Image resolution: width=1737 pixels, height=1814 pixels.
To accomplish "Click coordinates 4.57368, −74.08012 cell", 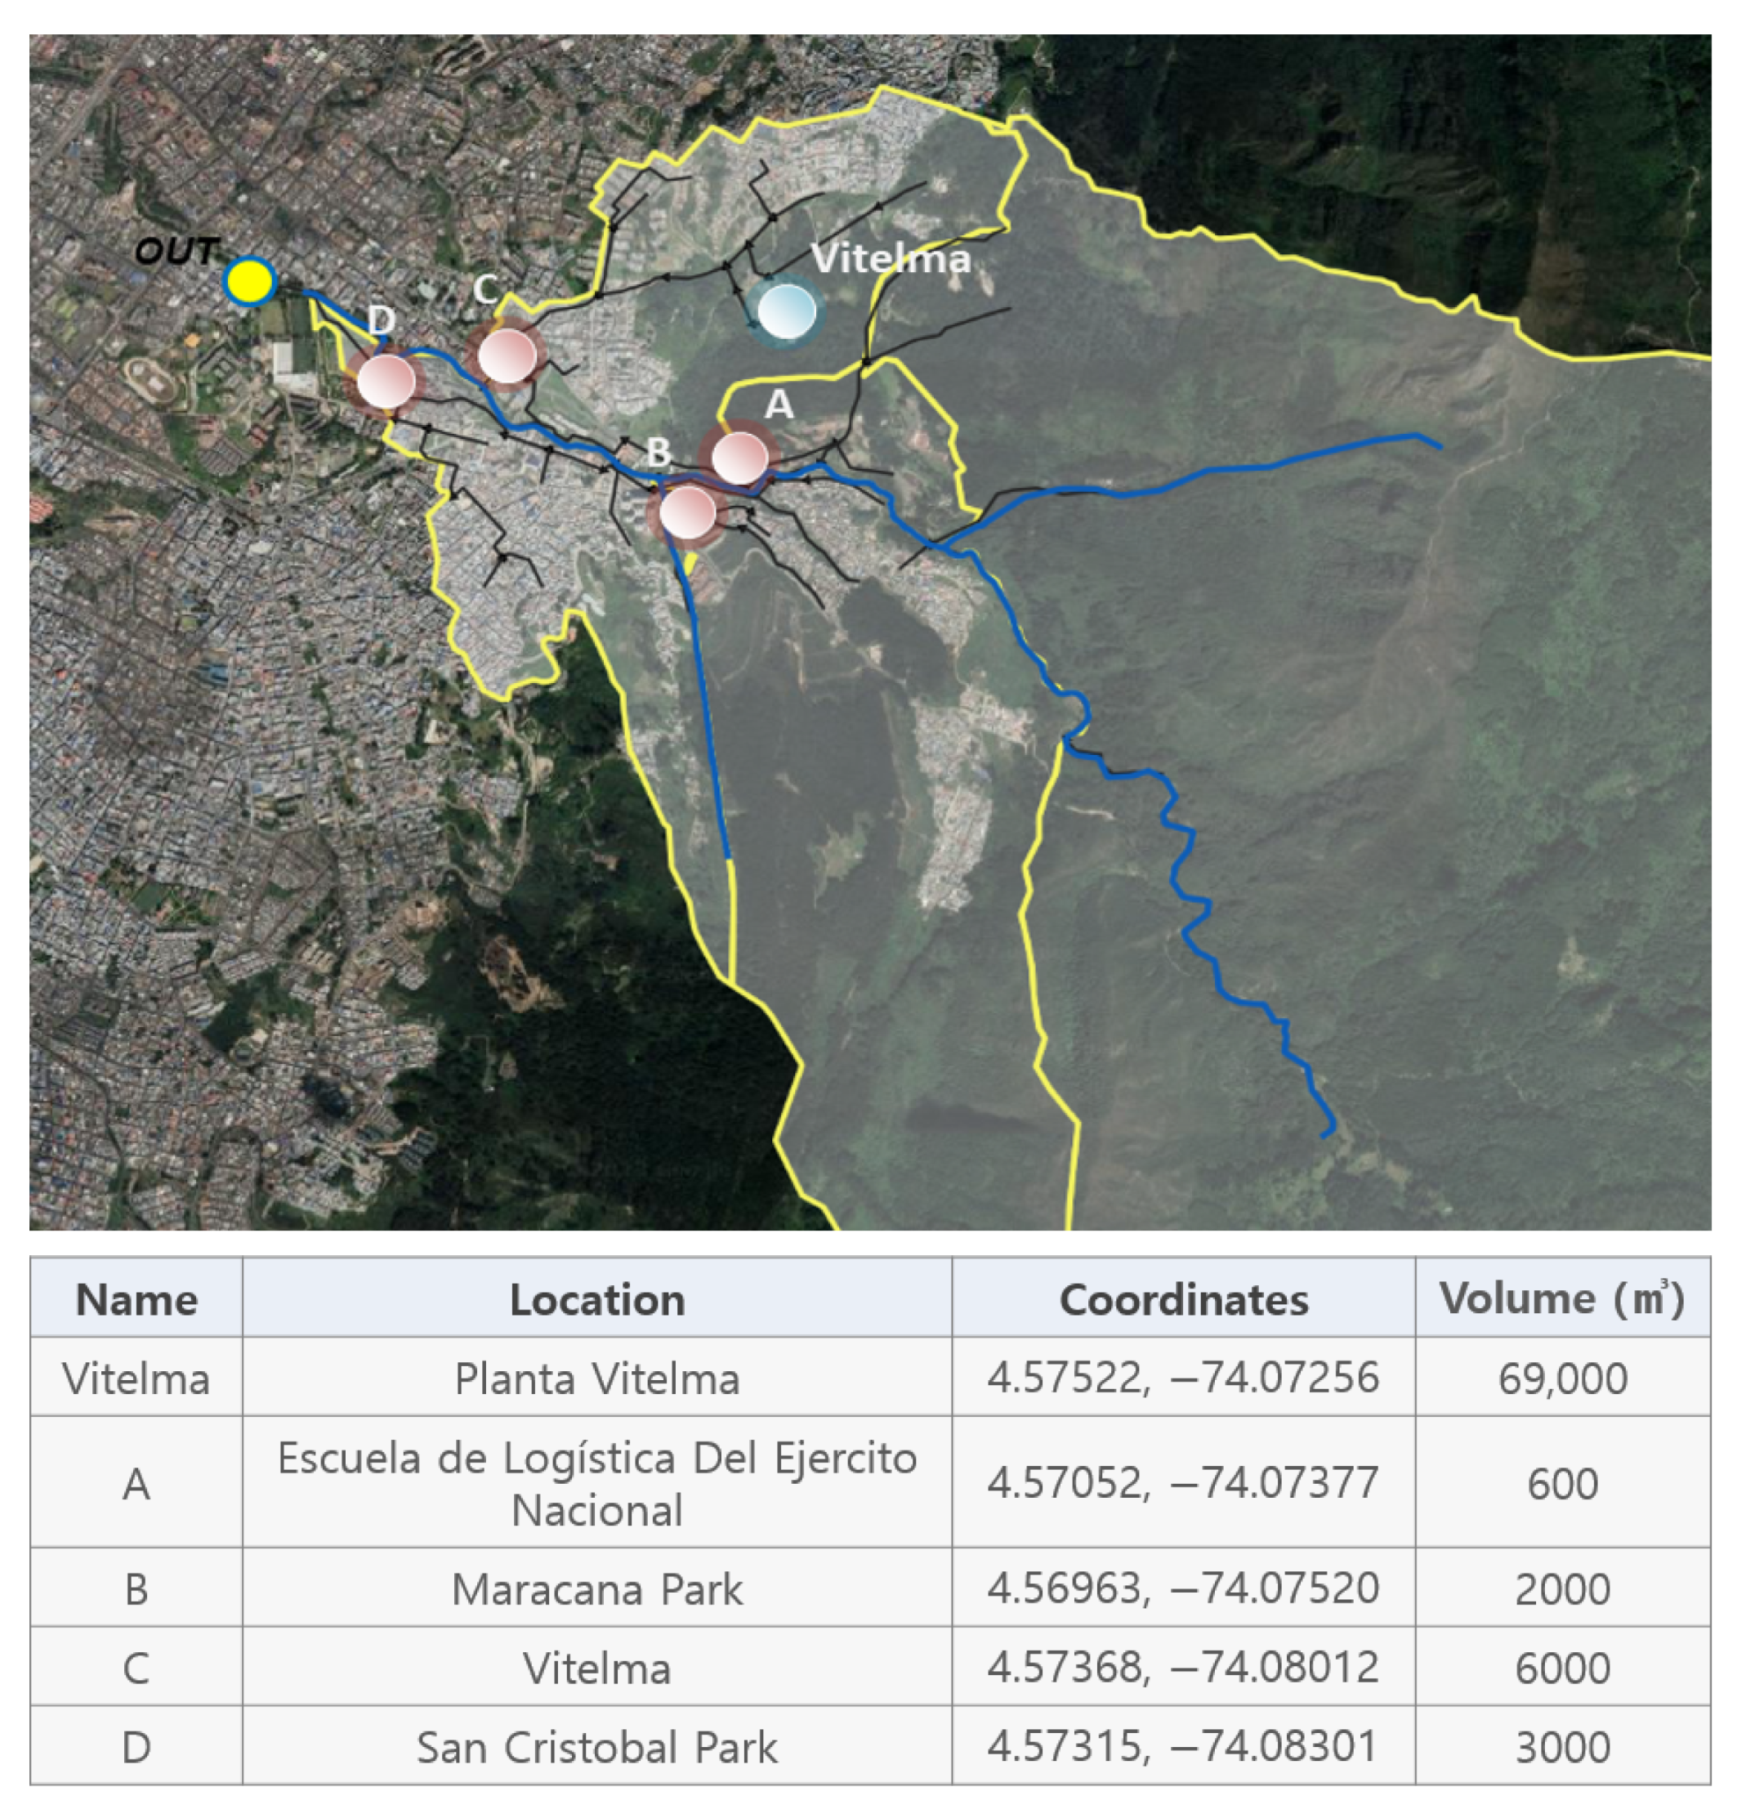I will pyautogui.click(x=1183, y=1668).
